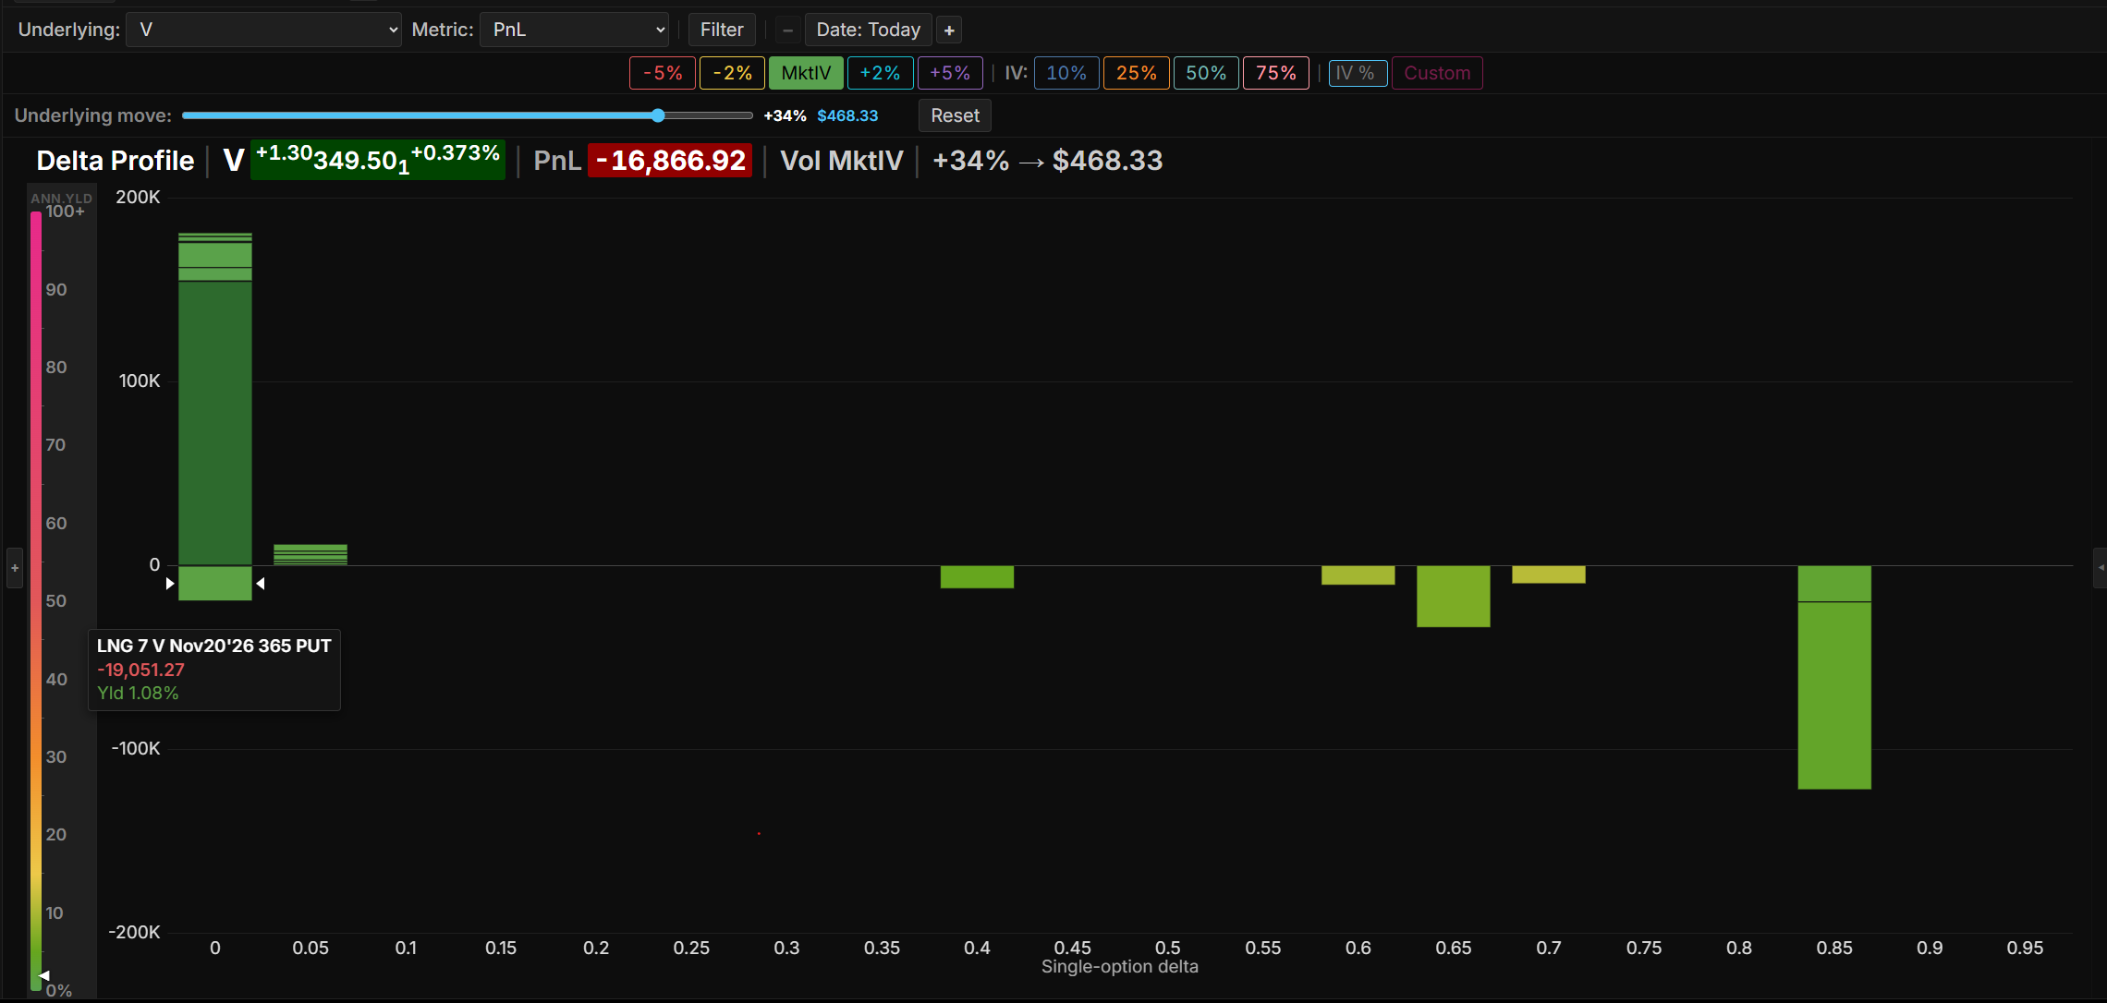Expand the right side panel arrow handle

(2100, 567)
